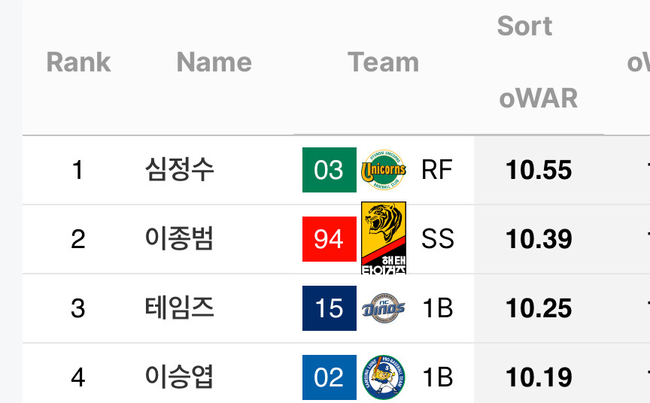Click the NC Dinos team logo

(x=384, y=308)
